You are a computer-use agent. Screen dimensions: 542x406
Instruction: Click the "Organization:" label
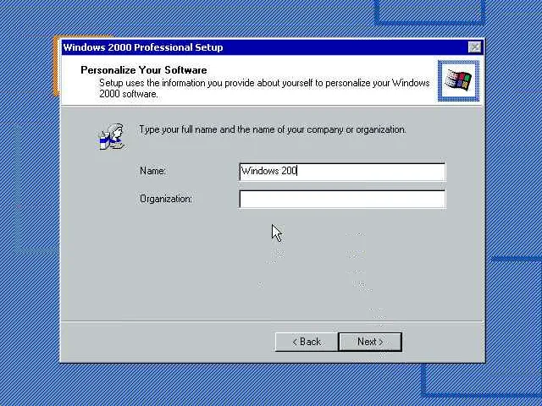pos(166,199)
